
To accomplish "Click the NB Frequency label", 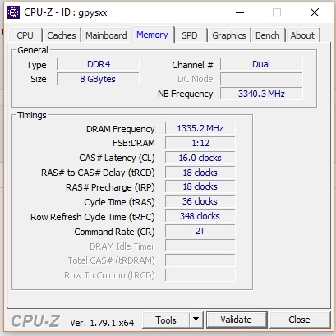I will (186, 94).
